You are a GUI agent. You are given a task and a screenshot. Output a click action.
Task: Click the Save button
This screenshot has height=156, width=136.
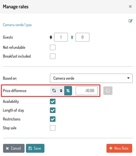[x=35, y=148]
